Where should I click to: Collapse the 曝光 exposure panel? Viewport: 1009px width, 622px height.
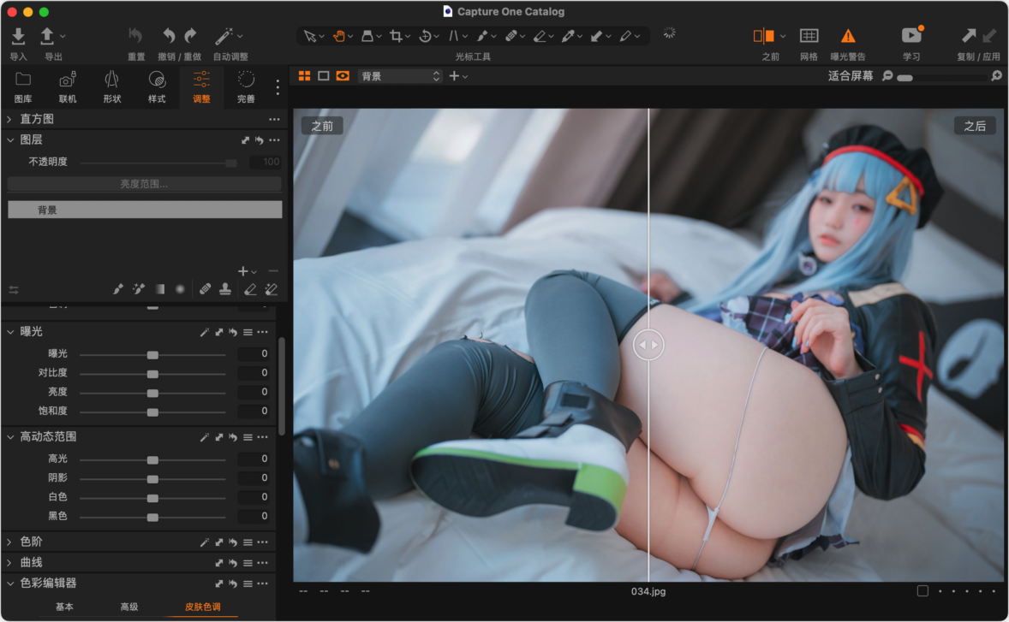pos(10,332)
